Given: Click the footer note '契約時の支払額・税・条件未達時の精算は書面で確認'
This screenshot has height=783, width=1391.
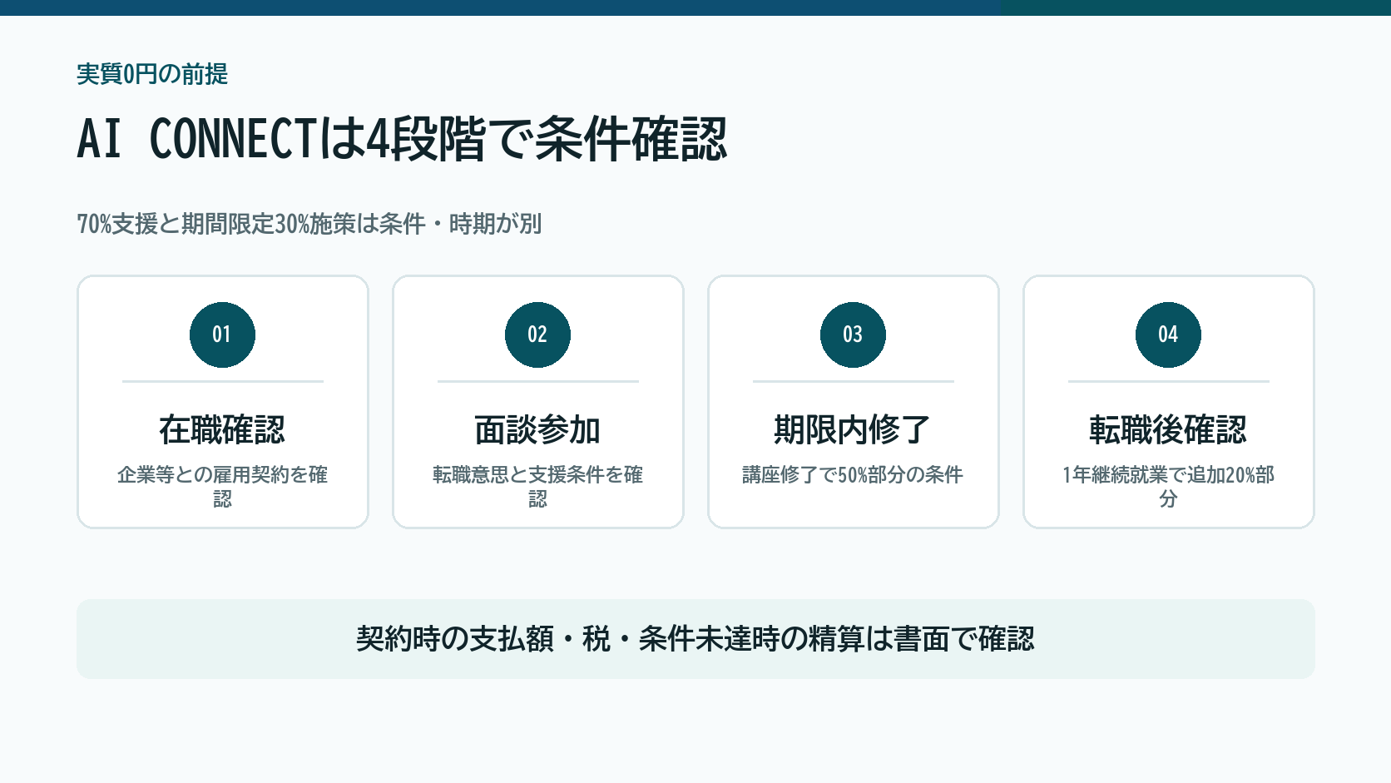Looking at the screenshot, I should 695,639.
